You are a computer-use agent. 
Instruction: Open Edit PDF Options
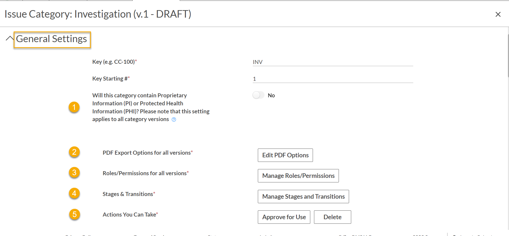tap(285, 155)
